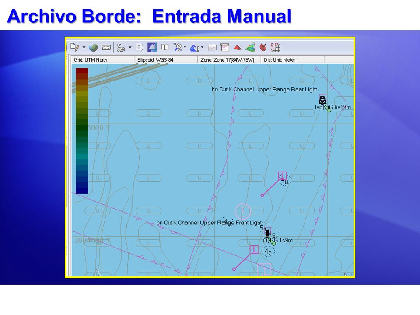Select the blue bar-chart soundings icon
Screen dimensions: 420x315
(152, 47)
